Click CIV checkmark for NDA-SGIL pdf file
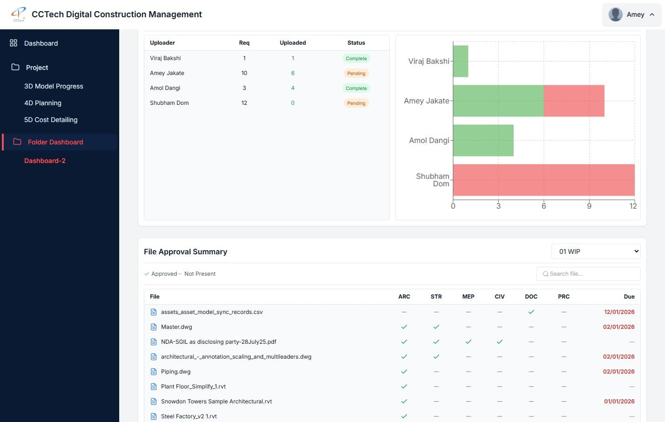 499,342
